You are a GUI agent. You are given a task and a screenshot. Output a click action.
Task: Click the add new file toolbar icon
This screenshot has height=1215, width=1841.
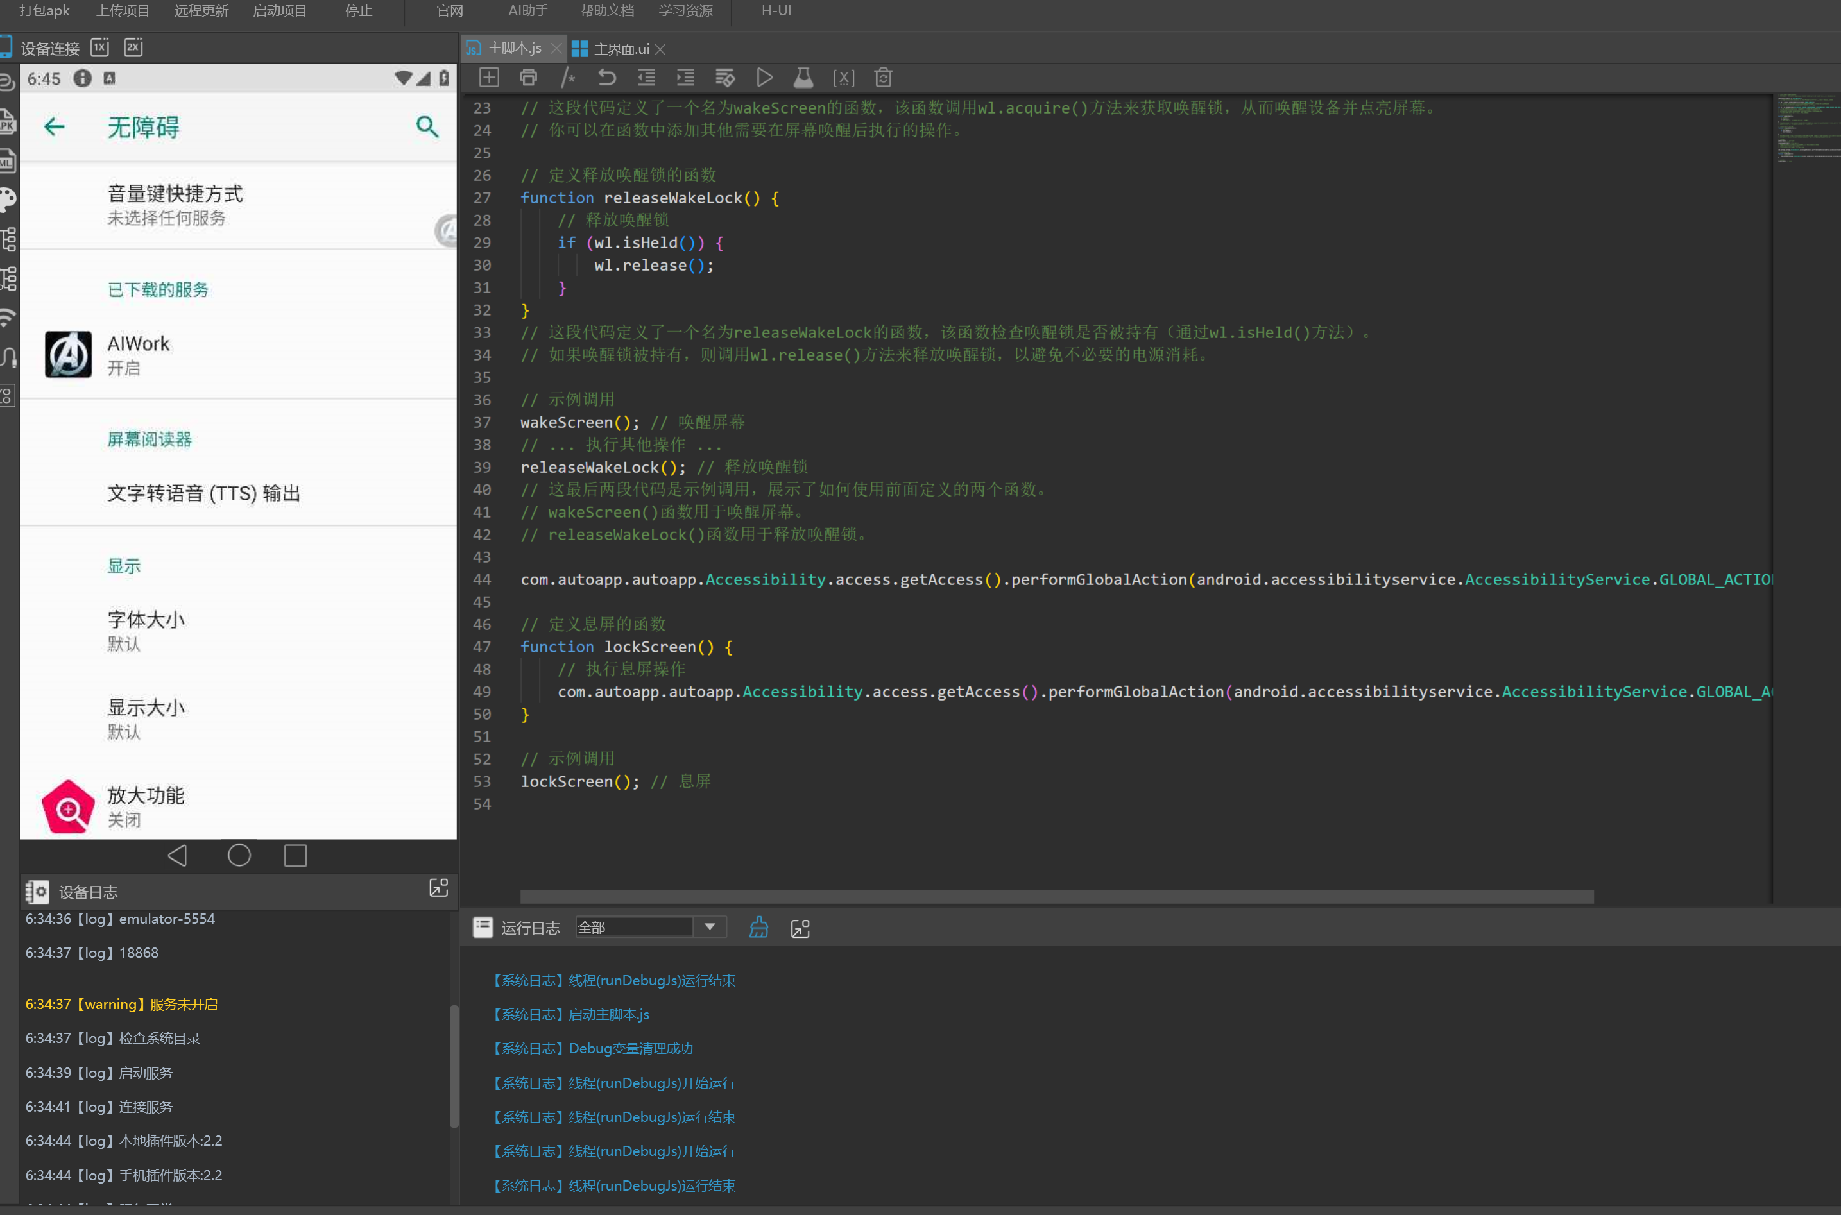point(489,78)
